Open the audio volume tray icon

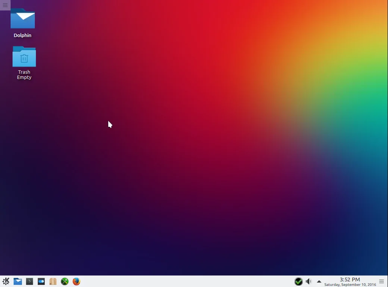coord(309,281)
